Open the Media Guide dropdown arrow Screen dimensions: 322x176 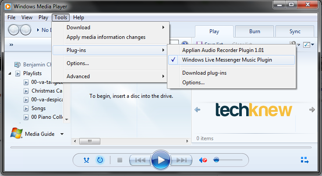(x=62, y=134)
